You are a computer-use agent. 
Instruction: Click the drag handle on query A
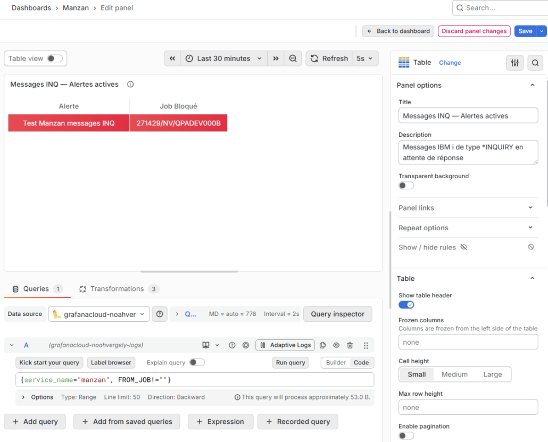point(366,345)
